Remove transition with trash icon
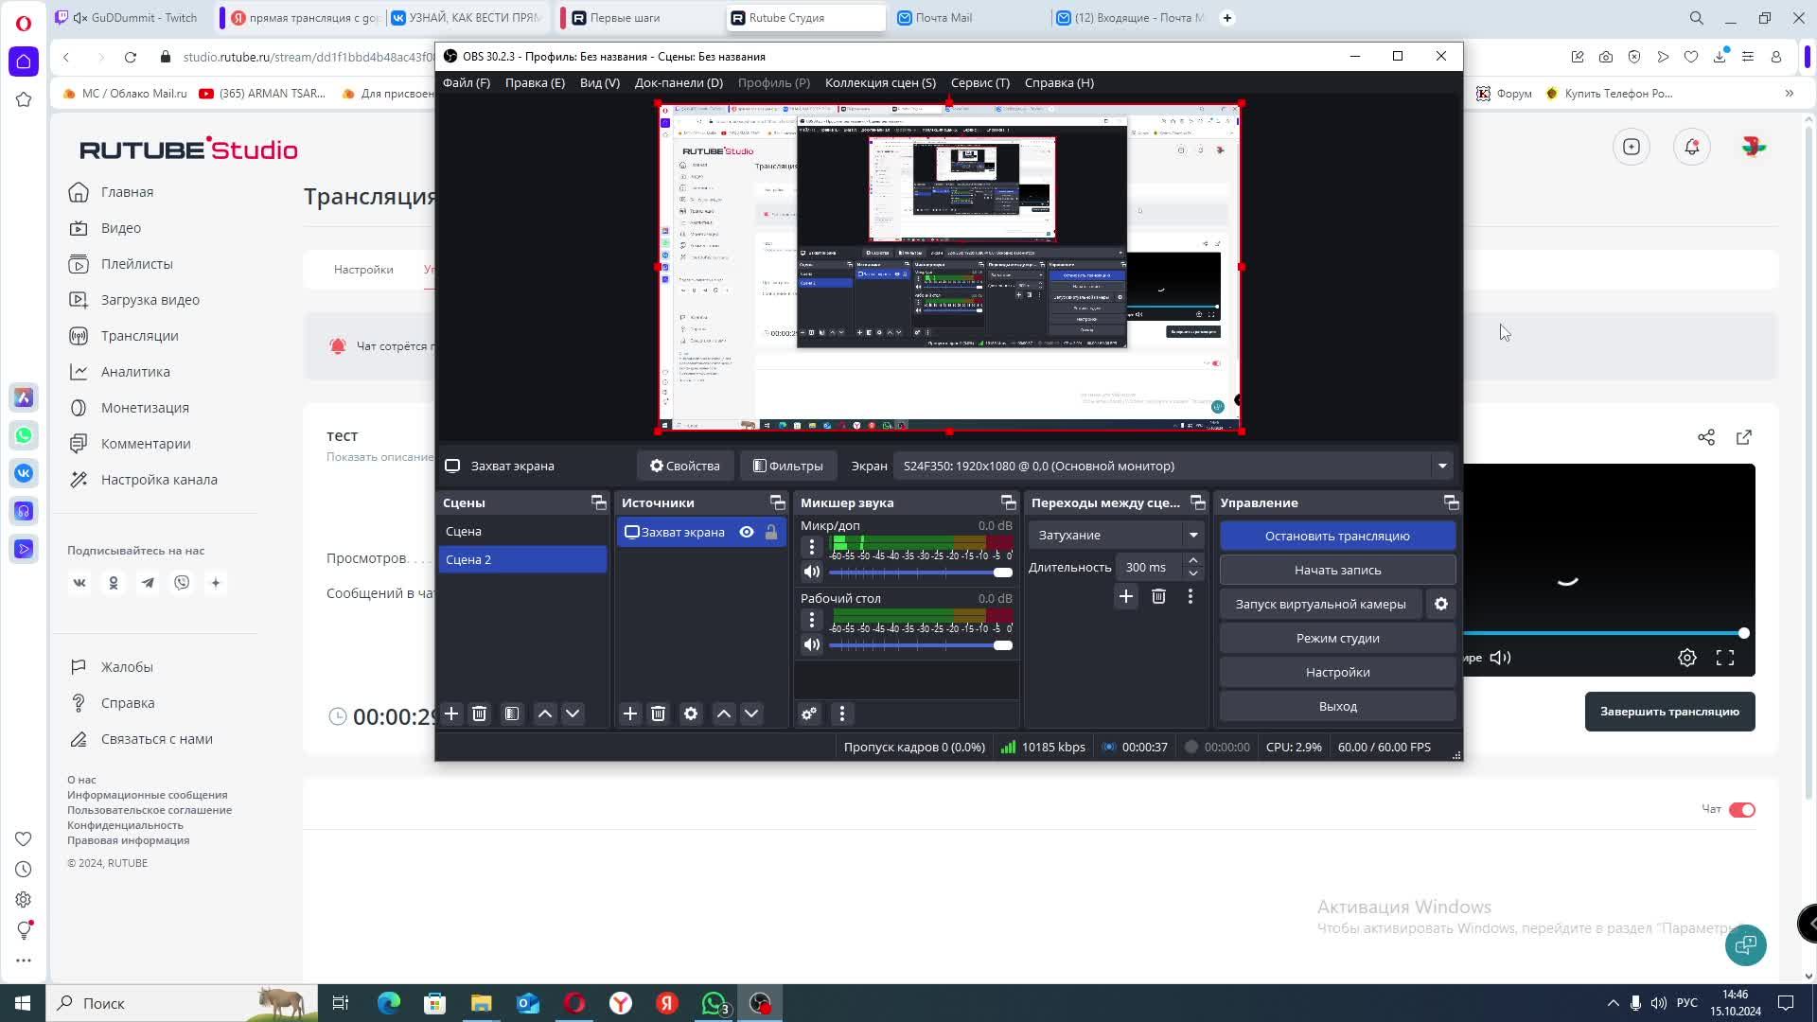The image size is (1817, 1022). (1158, 596)
